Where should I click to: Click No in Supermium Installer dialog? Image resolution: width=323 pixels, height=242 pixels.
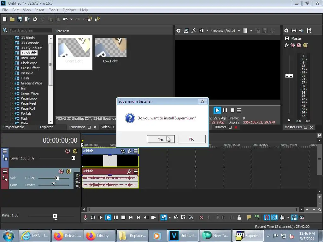click(x=191, y=139)
